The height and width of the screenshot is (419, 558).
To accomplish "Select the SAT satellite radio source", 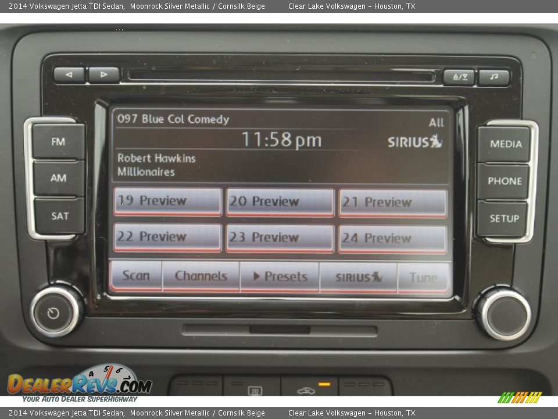I will tap(59, 216).
